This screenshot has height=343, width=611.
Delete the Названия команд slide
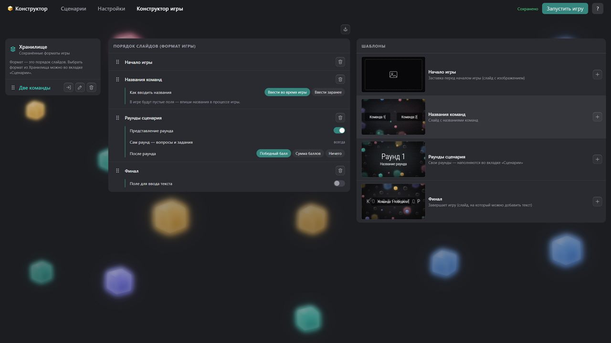tap(340, 79)
